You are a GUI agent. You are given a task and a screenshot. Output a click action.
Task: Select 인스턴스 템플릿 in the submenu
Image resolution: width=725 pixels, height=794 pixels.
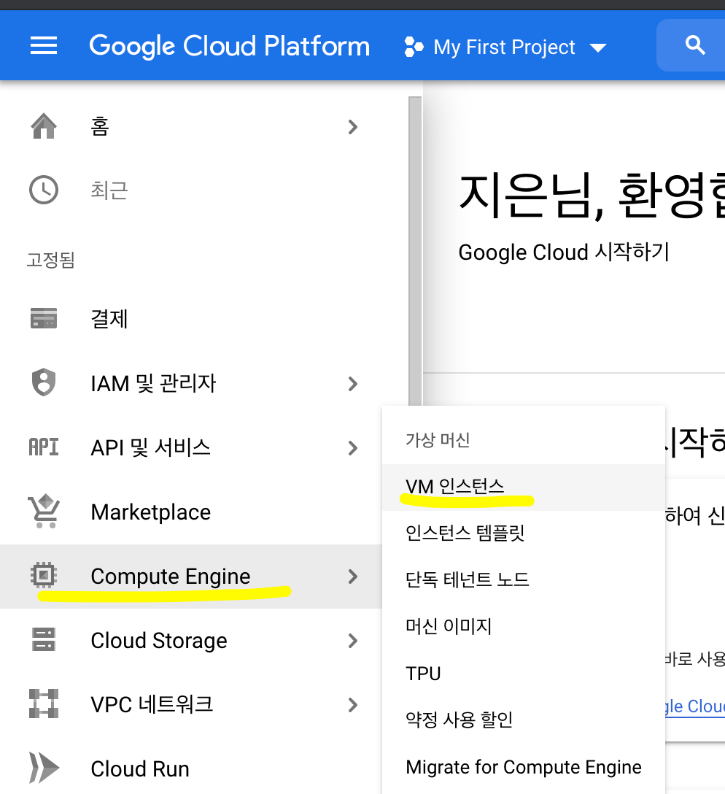(524, 533)
